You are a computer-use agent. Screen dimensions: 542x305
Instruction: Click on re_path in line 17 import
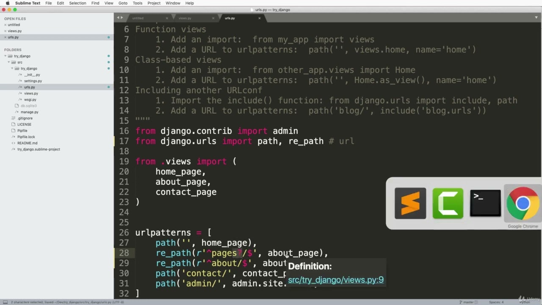point(306,141)
